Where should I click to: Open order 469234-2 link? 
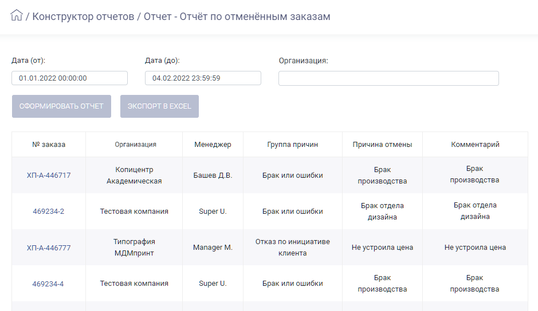(x=48, y=212)
